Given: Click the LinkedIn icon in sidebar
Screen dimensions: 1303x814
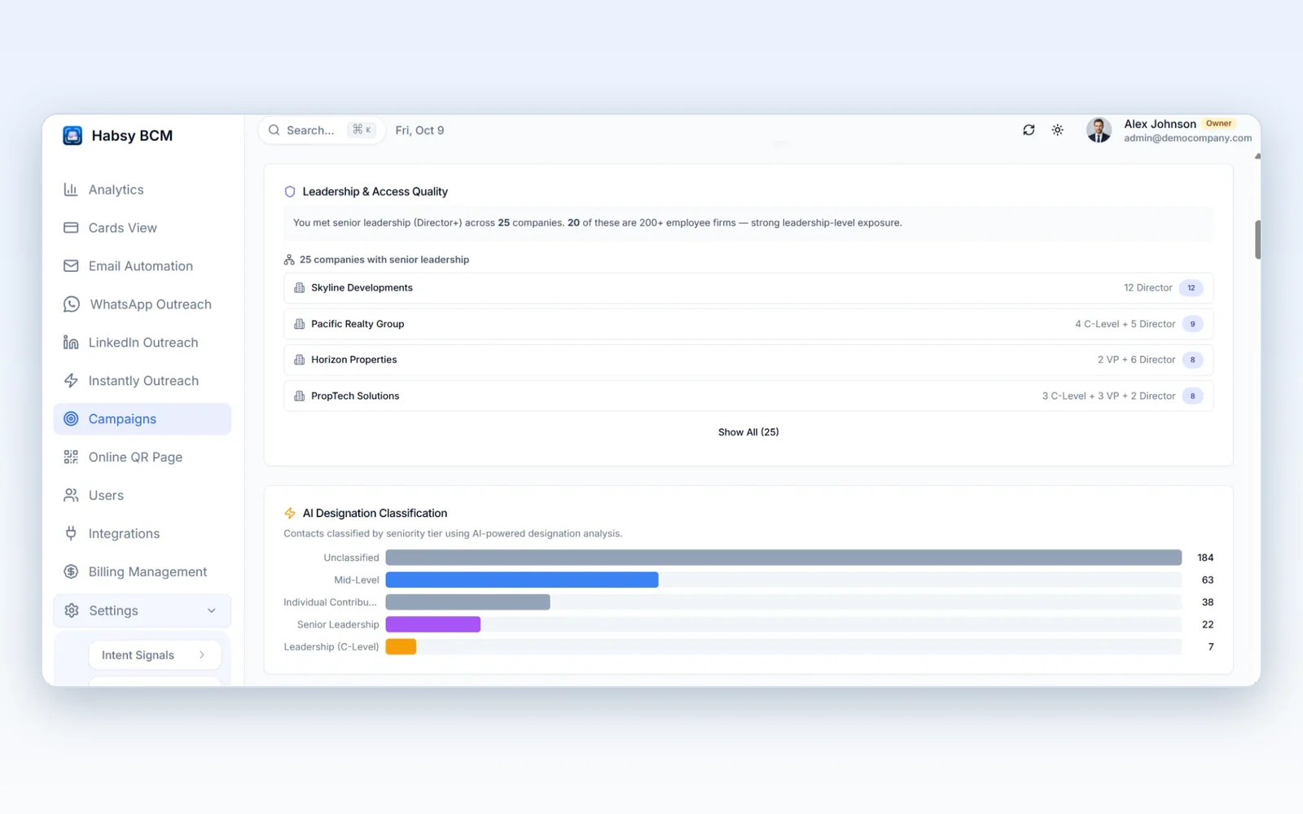Looking at the screenshot, I should [71, 343].
